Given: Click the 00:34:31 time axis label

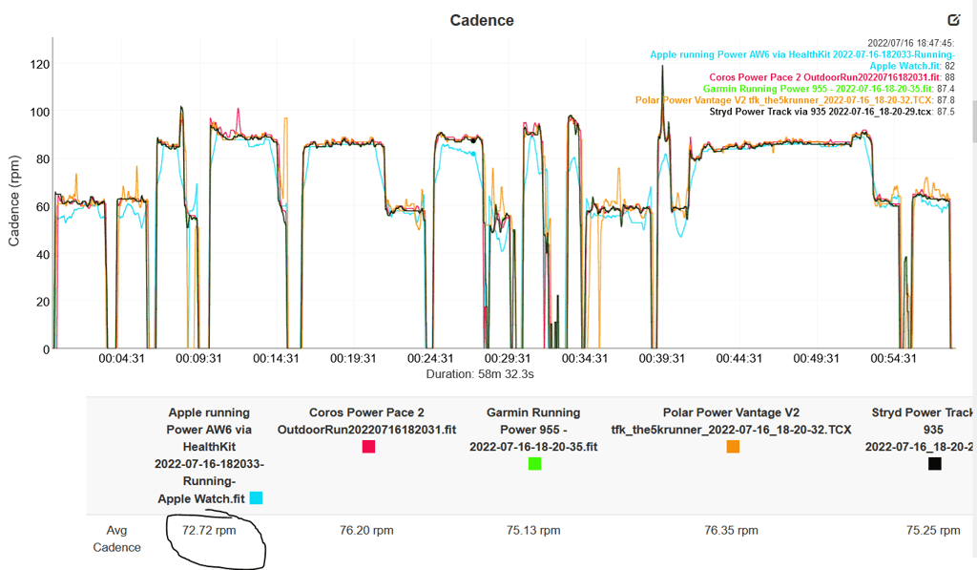Looking at the screenshot, I should pyautogui.click(x=585, y=359).
